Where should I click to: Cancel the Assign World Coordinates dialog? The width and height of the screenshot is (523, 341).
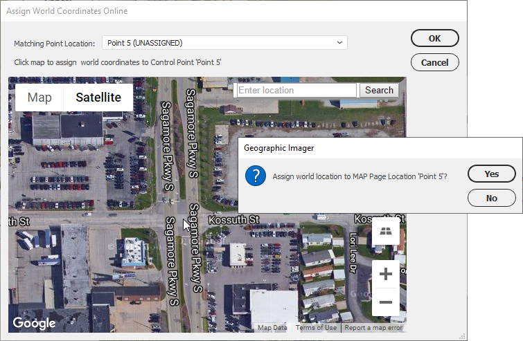434,63
